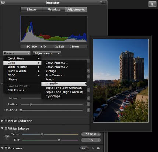
Task: Enable the Exposure checkbox
Action: pos(6,148)
